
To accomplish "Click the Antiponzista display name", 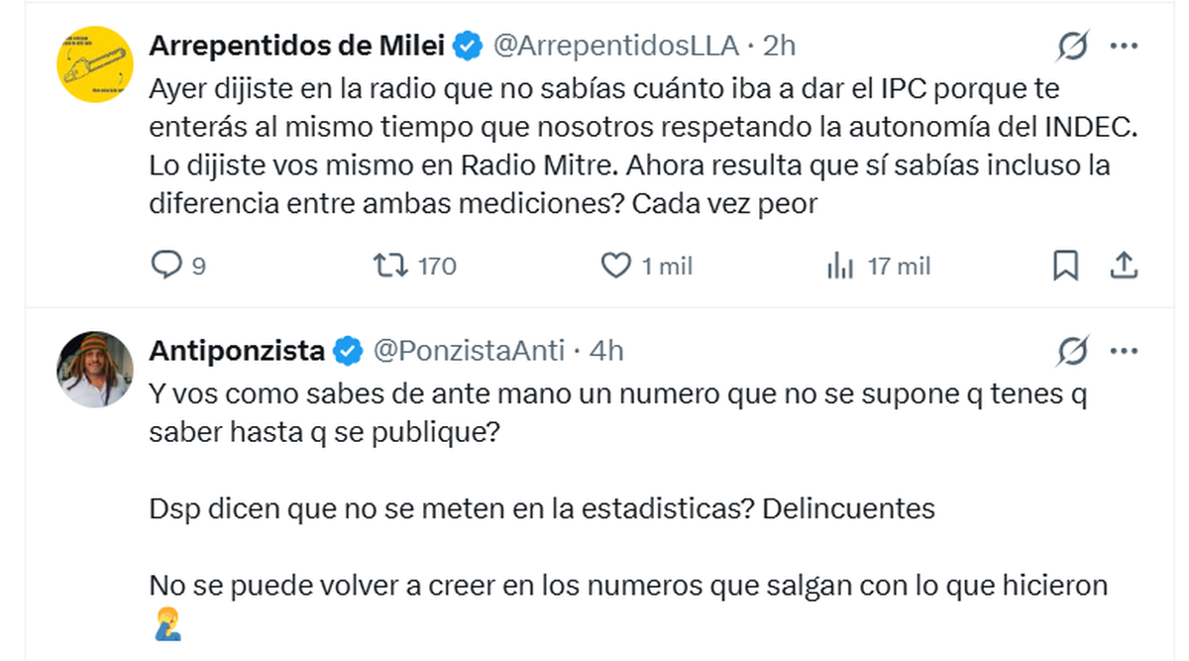I will click(237, 351).
